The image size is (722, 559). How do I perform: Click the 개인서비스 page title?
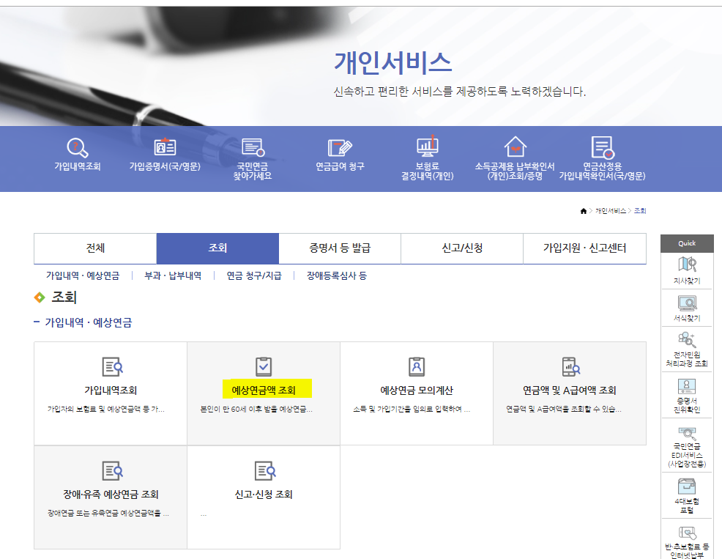392,63
